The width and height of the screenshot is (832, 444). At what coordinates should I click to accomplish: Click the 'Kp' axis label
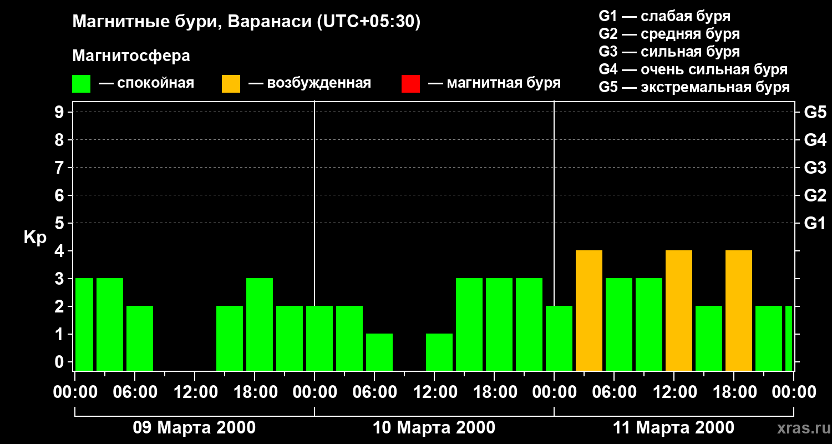point(35,238)
